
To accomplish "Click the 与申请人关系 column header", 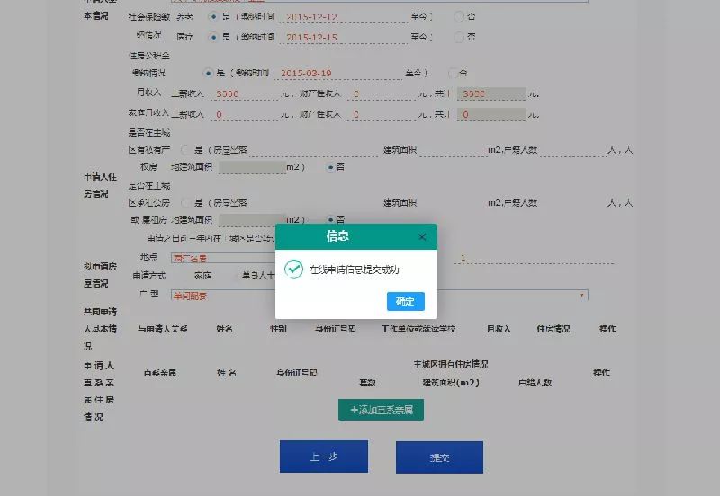I will (x=163, y=329).
